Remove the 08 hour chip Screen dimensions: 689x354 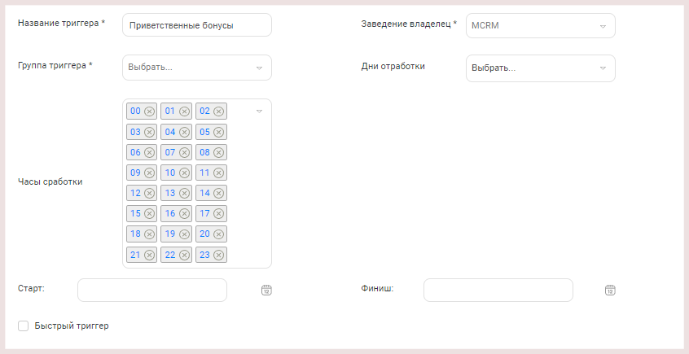(219, 152)
